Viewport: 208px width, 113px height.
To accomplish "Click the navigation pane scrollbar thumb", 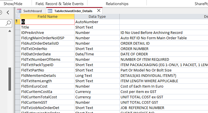I will pyautogui.click(x=10, y=79).
